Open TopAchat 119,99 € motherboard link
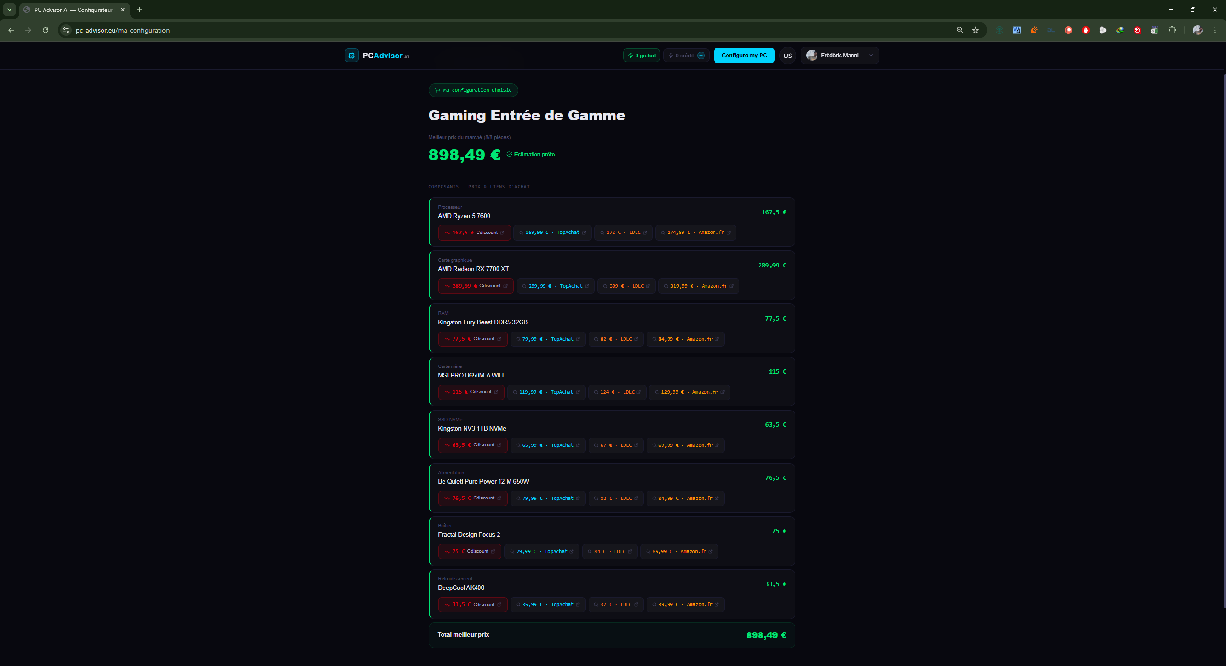Viewport: 1226px width, 666px height. coord(546,392)
